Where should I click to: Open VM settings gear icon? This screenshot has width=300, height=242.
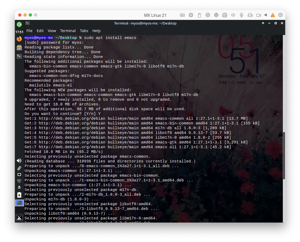280,15
